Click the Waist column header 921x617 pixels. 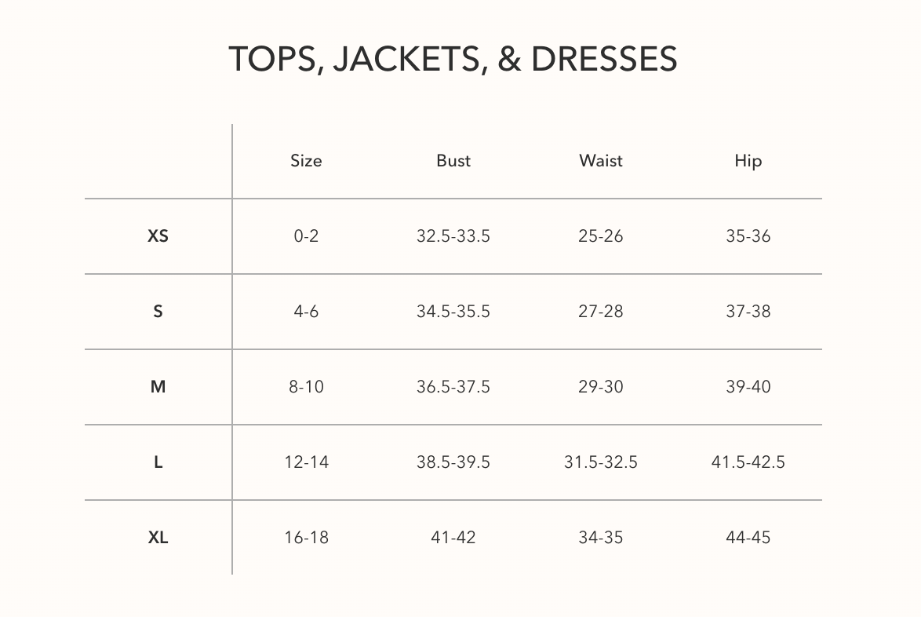tap(601, 161)
